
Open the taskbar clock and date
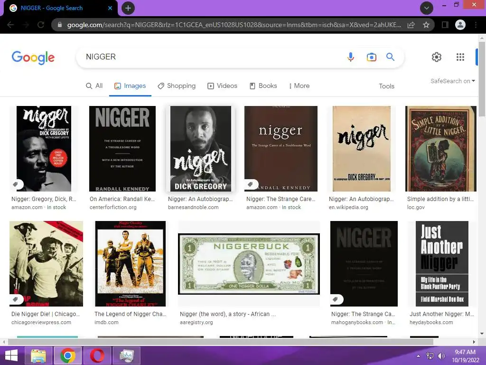465,356
